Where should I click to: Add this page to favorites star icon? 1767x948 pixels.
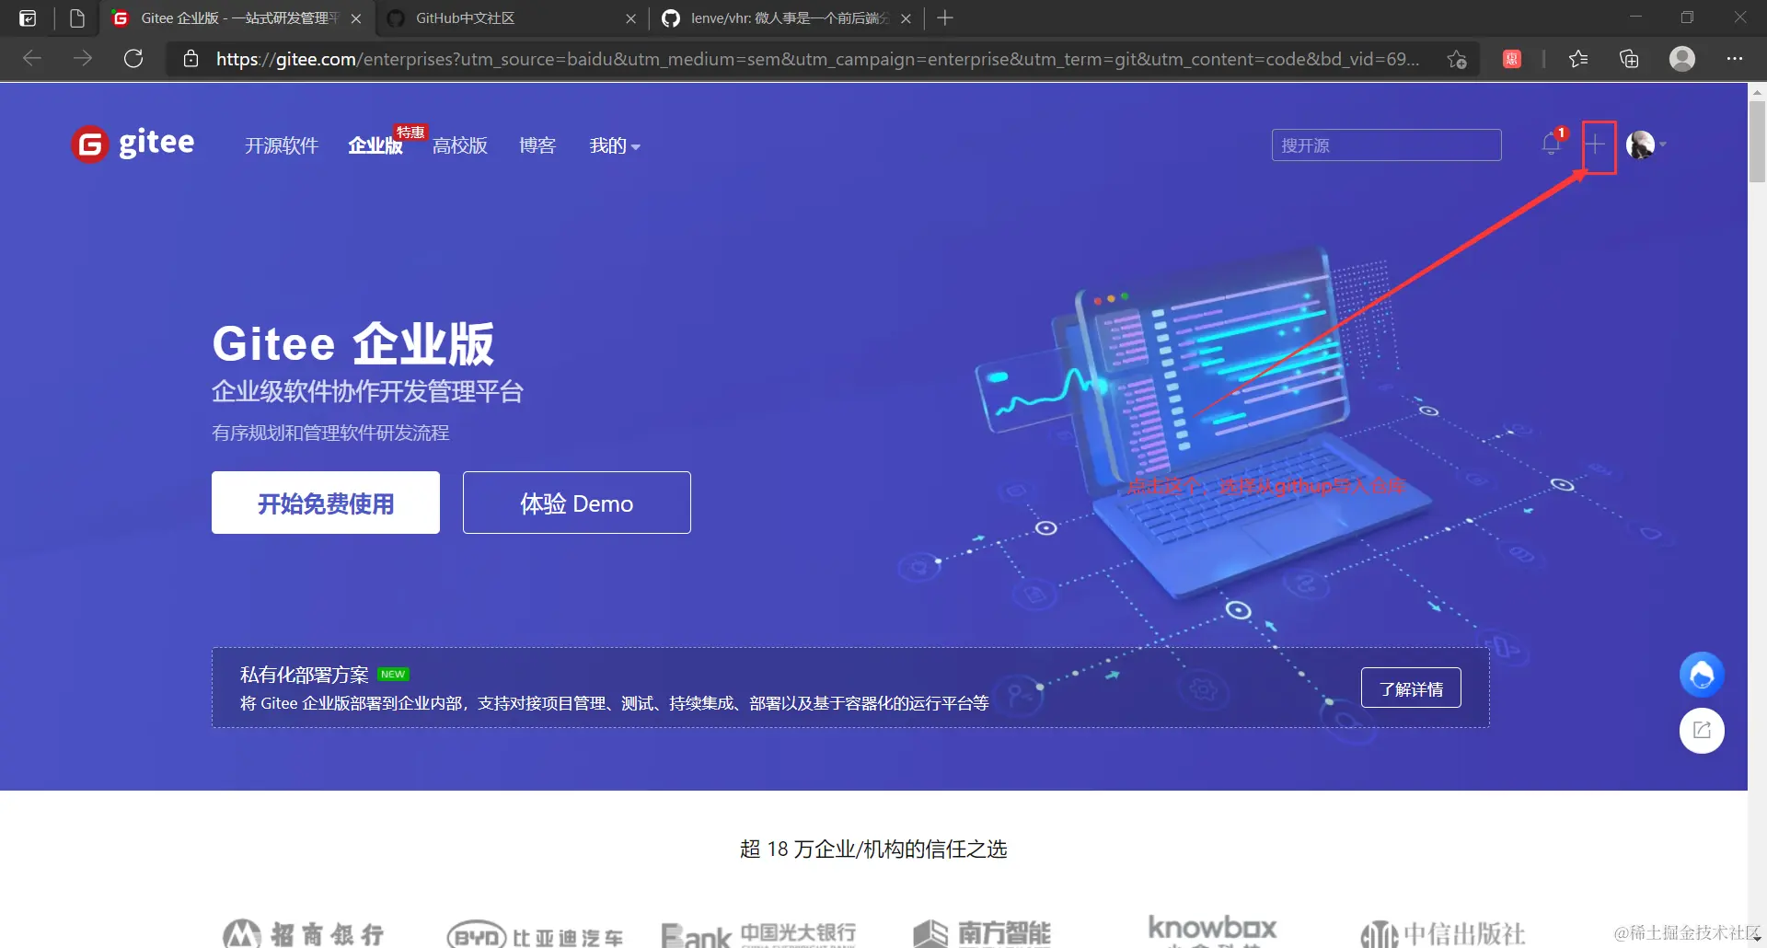tap(1457, 59)
